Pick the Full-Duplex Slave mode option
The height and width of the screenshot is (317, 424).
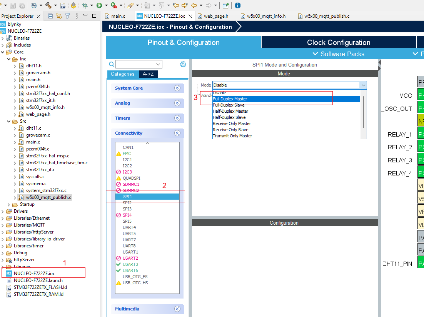click(286, 105)
